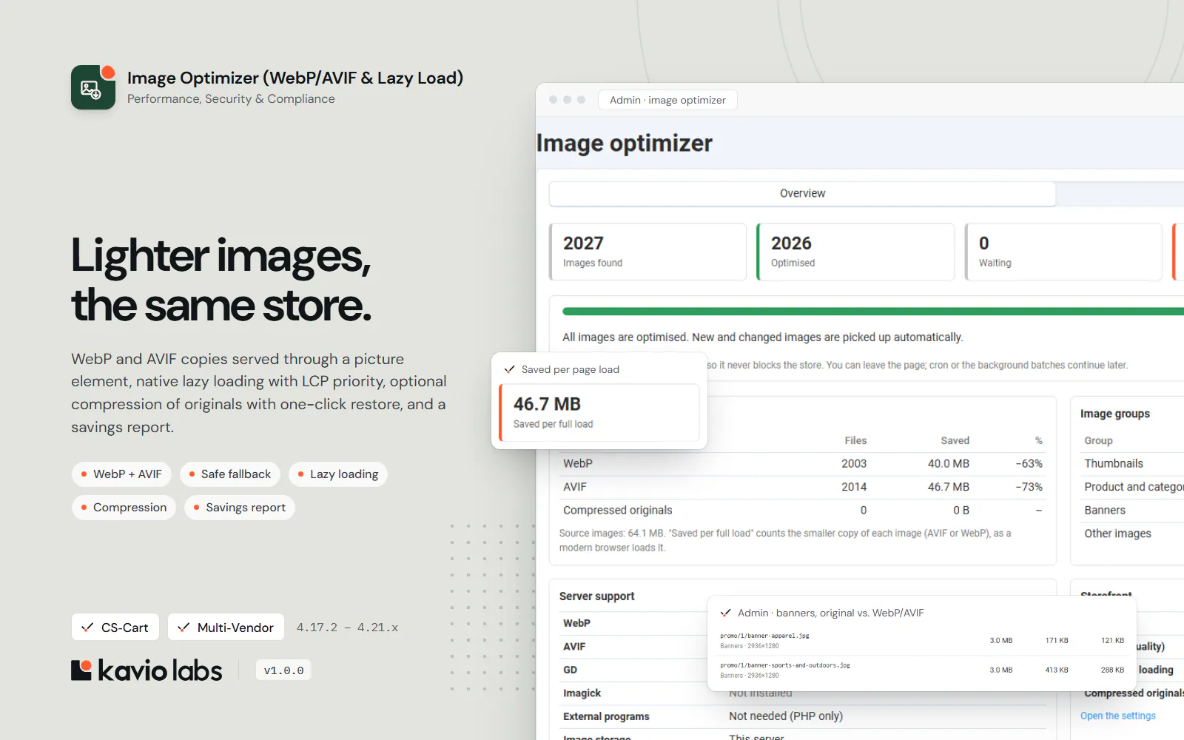Screen dimensions: 1184x740
Task: Click the Multi-Vendor compatibility badge
Action: click(x=226, y=627)
